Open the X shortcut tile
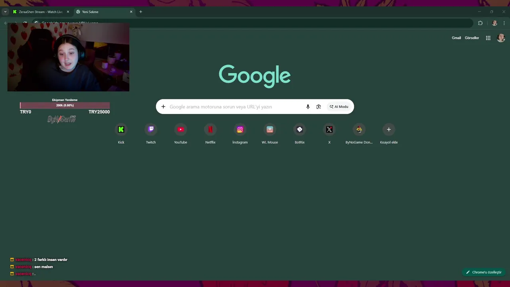 coord(329,134)
